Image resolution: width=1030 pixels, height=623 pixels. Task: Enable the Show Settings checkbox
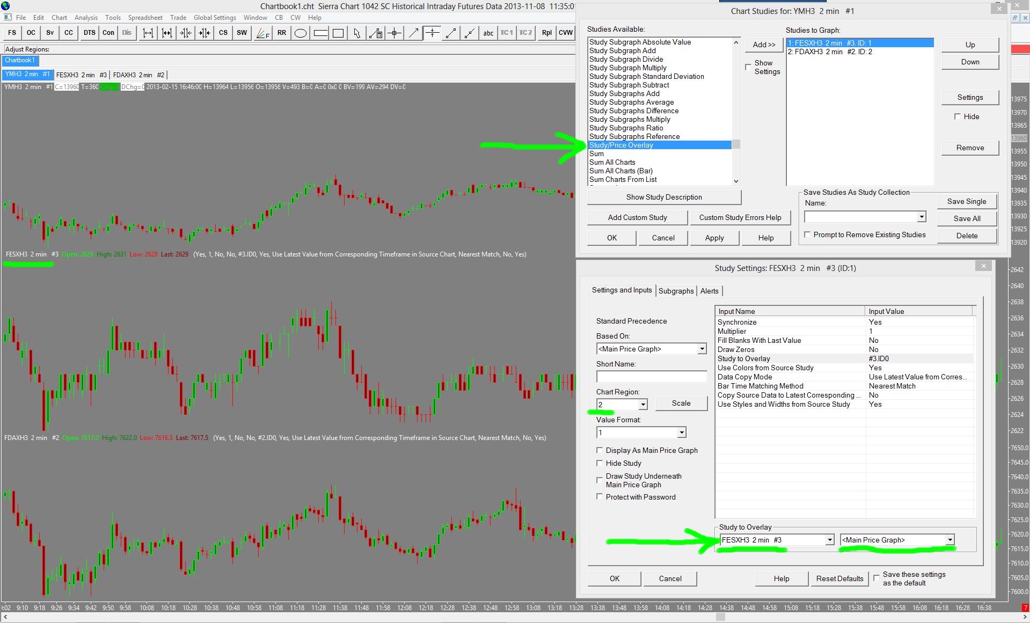[x=748, y=67]
